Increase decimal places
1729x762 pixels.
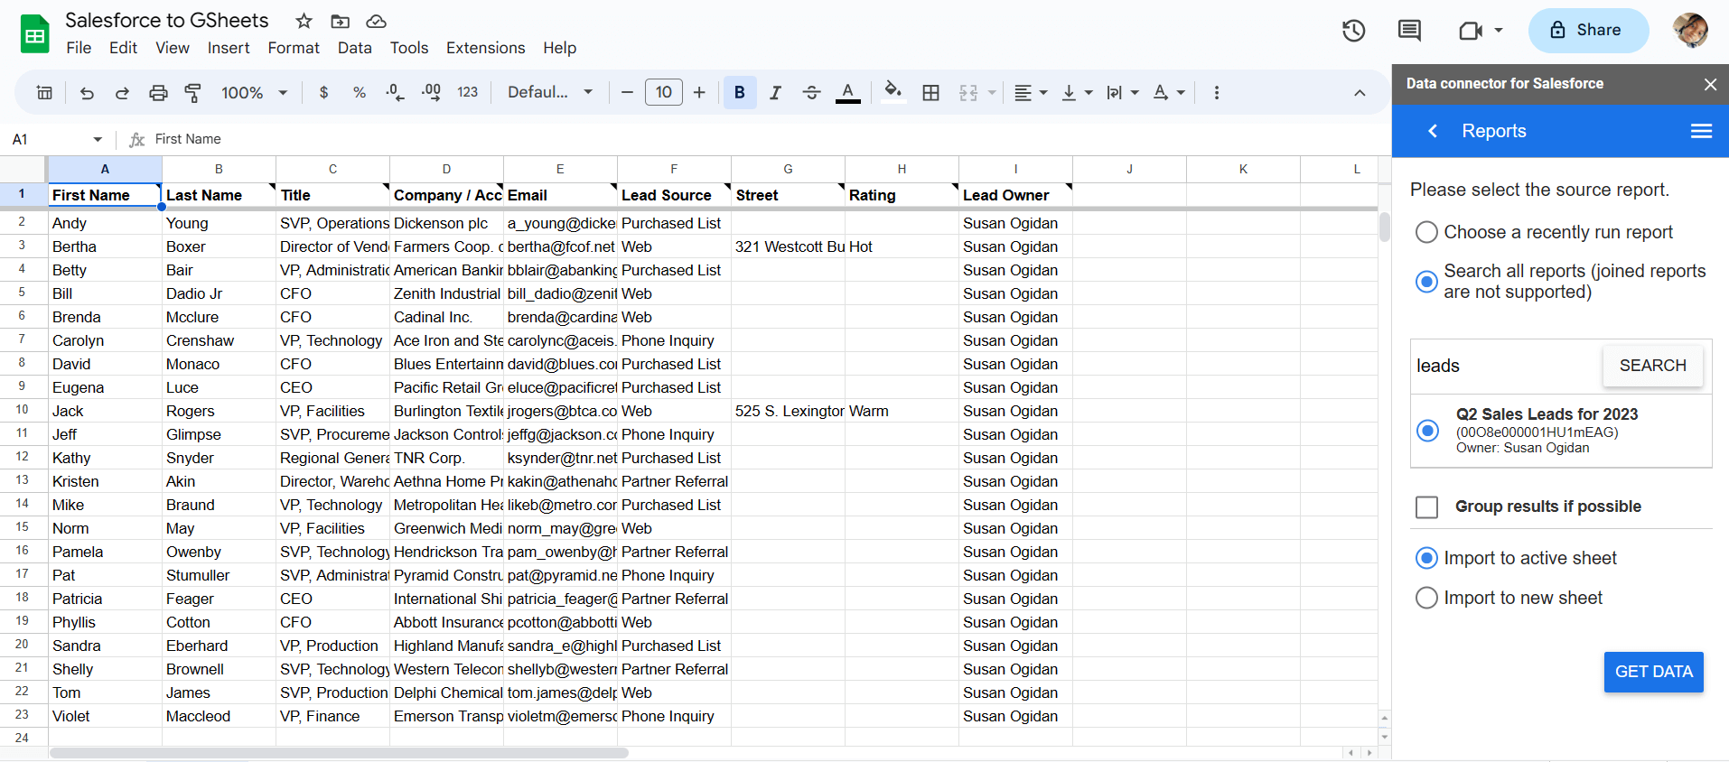pos(431,92)
